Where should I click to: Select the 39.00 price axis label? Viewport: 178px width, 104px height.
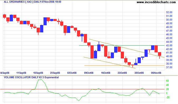(169, 60)
